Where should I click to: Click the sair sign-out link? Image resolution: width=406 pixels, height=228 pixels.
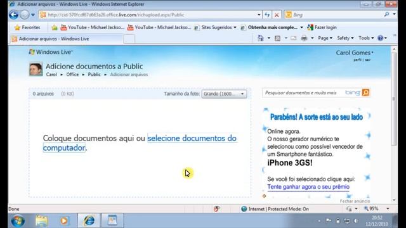click(x=368, y=60)
